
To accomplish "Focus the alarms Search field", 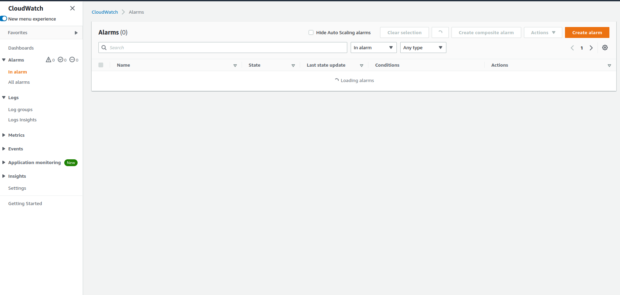I will (x=223, y=48).
